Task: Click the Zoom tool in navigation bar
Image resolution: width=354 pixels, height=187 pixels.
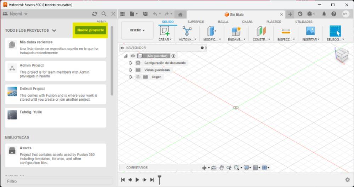Action: pyautogui.click(x=229, y=168)
